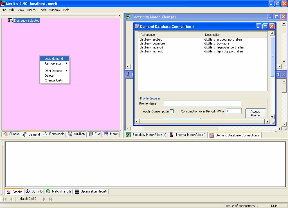Click the Climate tab sun icon
The image size is (288, 208).
(5, 134)
